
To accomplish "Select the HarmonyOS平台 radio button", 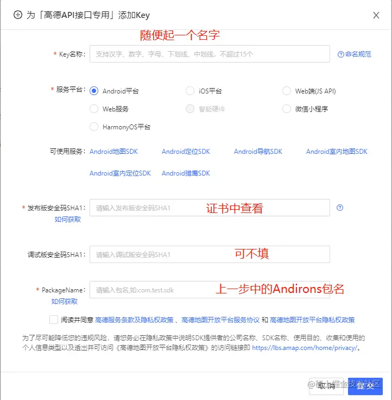I will tap(94, 127).
